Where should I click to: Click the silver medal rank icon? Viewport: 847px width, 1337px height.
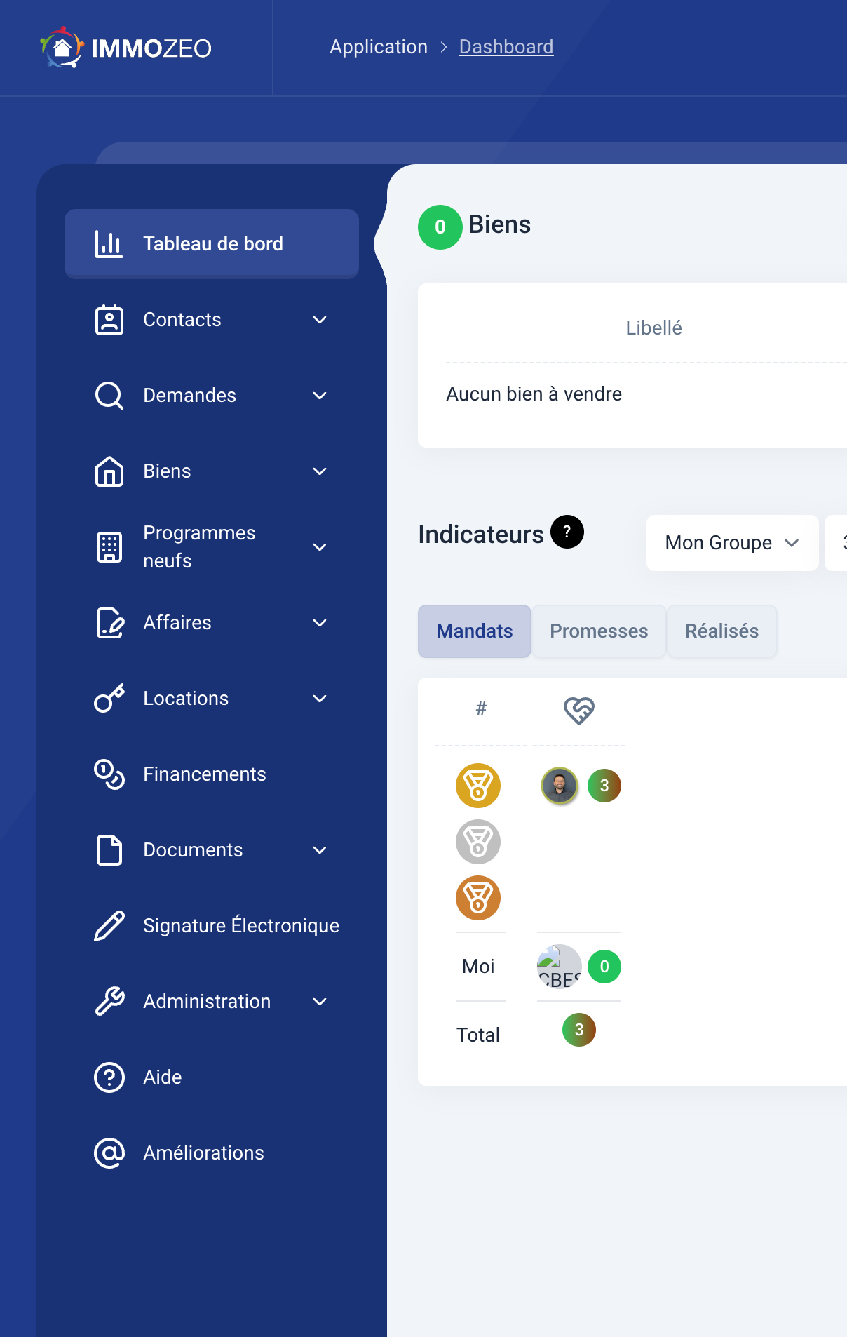pos(478,842)
